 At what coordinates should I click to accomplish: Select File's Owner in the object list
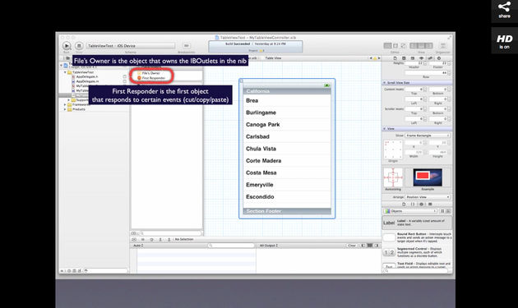149,73
